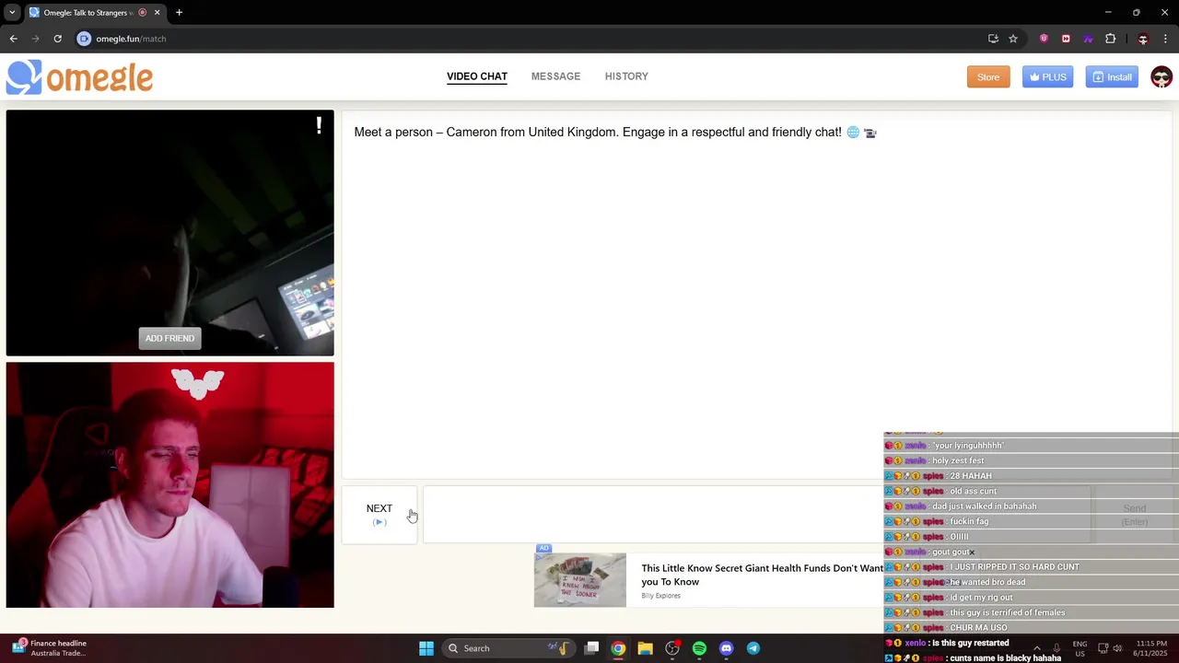Open the pink shield extension
The image size is (1179, 663).
click(1044, 39)
